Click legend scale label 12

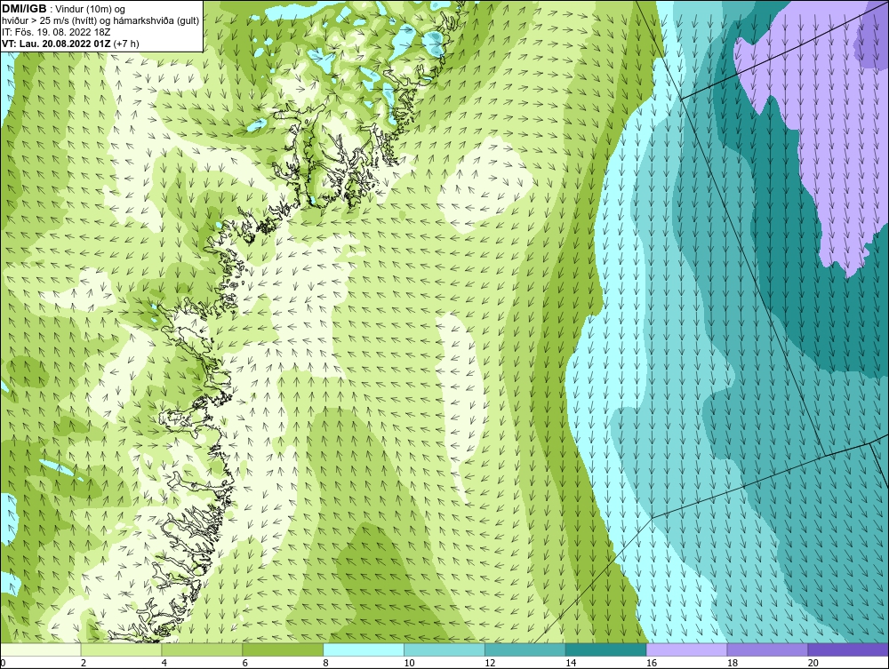click(x=490, y=663)
